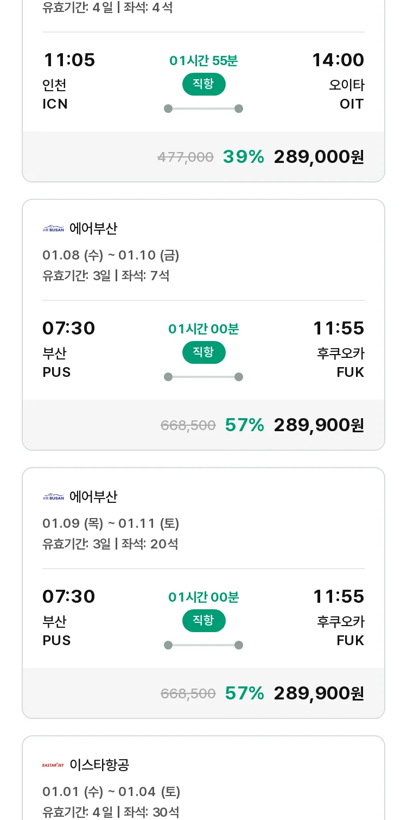Screen dimensions: 407x820
Task: Tap the 01.08 (수) ~ 01.10 (금) date range
Action: coord(111,255)
